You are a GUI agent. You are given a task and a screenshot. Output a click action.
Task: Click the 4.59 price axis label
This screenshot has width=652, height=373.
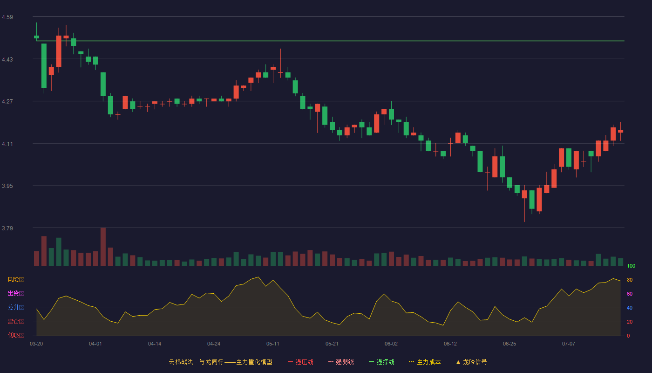tap(7, 17)
